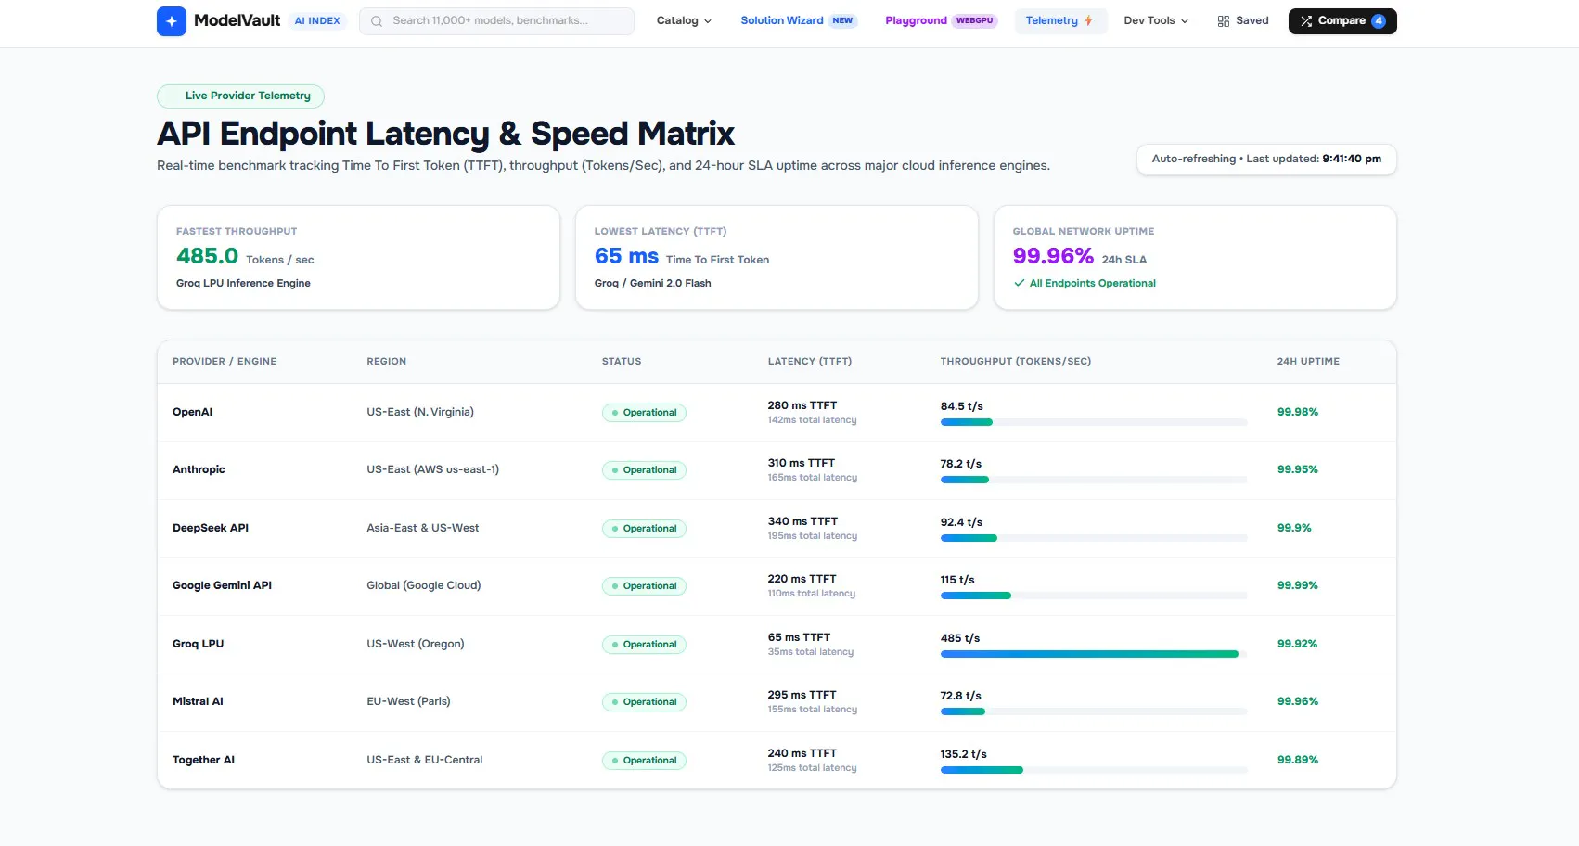Click the region US-East (AWS us-east-1)
Viewport: 1579px width, 846px height.
pos(433,469)
